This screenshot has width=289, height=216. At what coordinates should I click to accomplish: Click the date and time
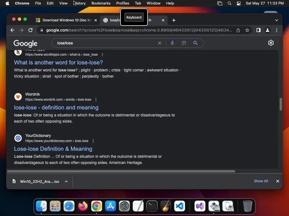[x=265, y=3]
